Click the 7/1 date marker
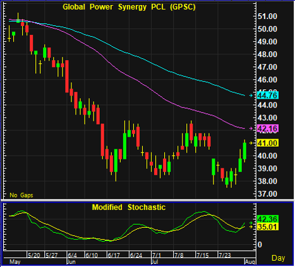The width and height of the screenshot is (295, 267). [157, 255]
